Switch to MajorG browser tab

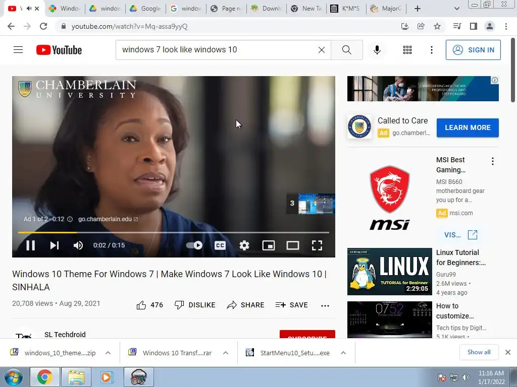pos(386,9)
